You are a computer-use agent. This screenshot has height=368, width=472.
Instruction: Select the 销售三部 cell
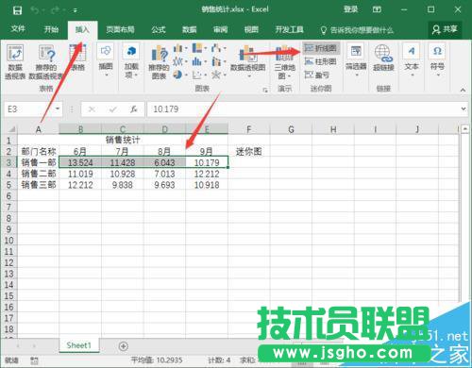click(38, 185)
